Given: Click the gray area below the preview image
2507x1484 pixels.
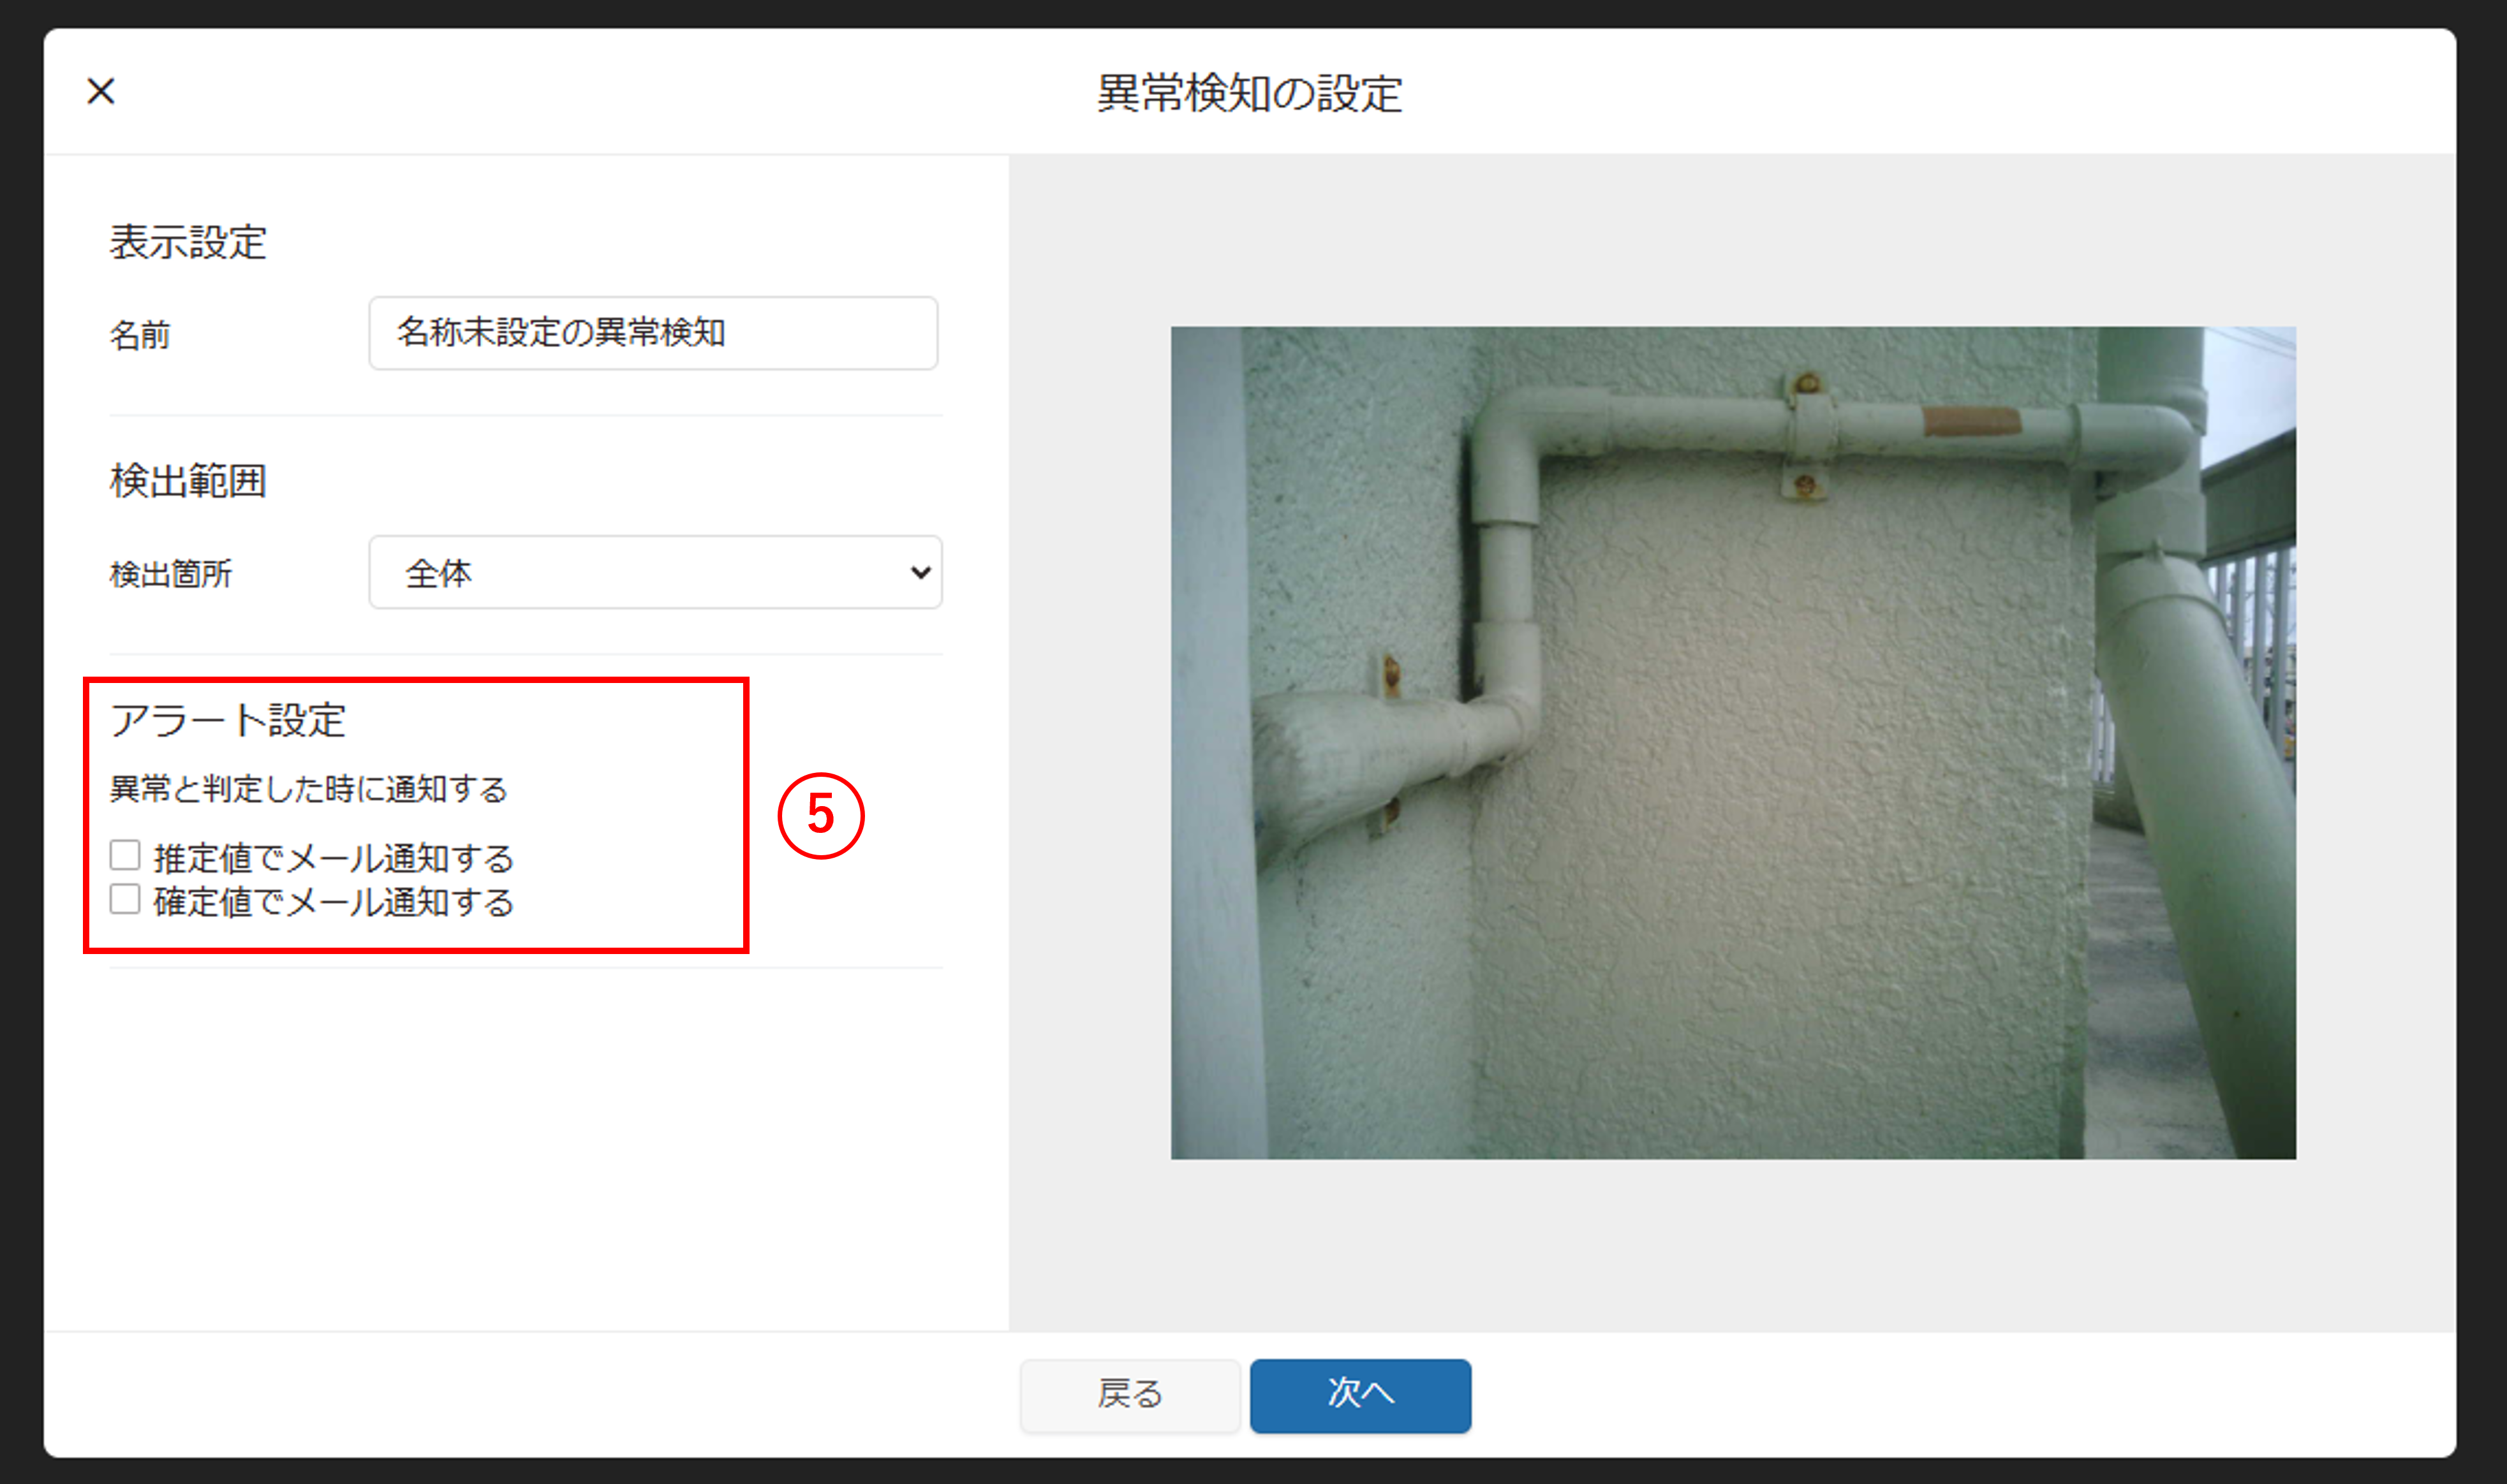Looking at the screenshot, I should [1733, 1245].
